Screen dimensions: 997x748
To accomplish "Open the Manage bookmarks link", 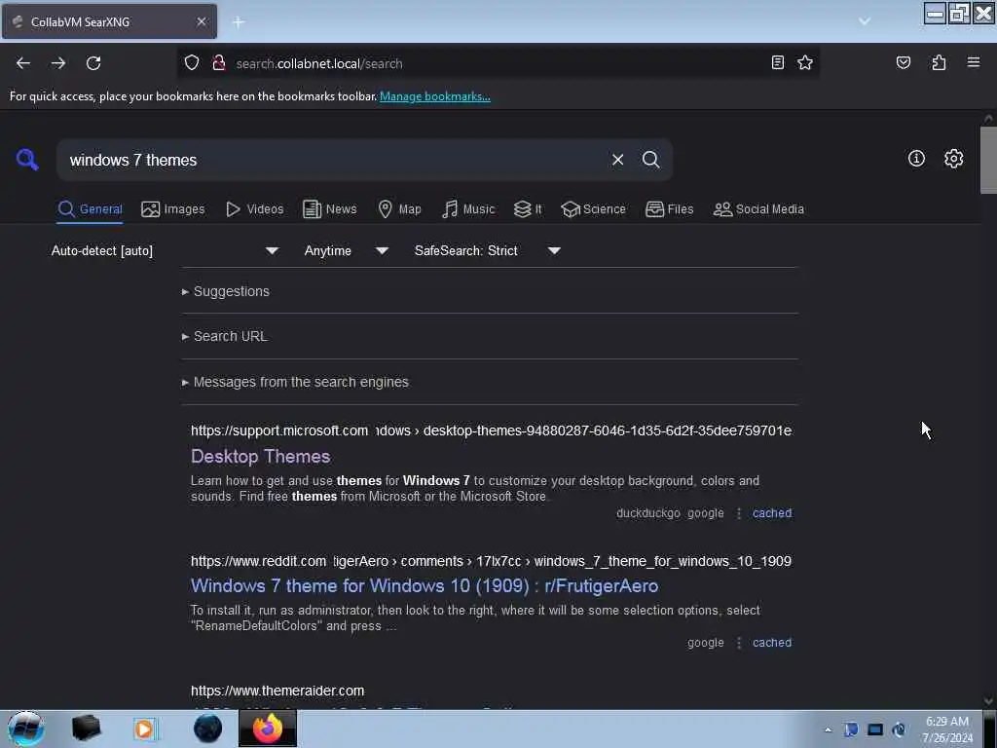I will [x=435, y=96].
